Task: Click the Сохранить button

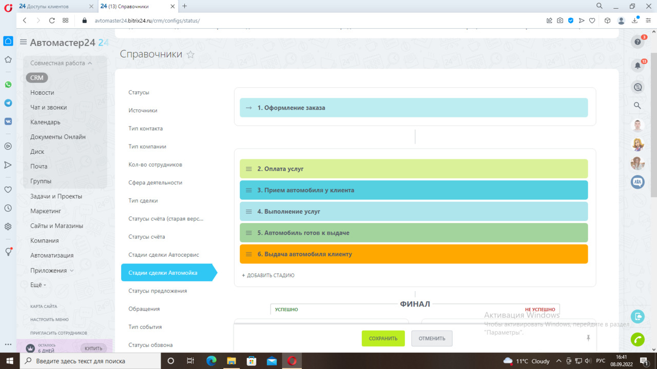Action: [x=383, y=338]
